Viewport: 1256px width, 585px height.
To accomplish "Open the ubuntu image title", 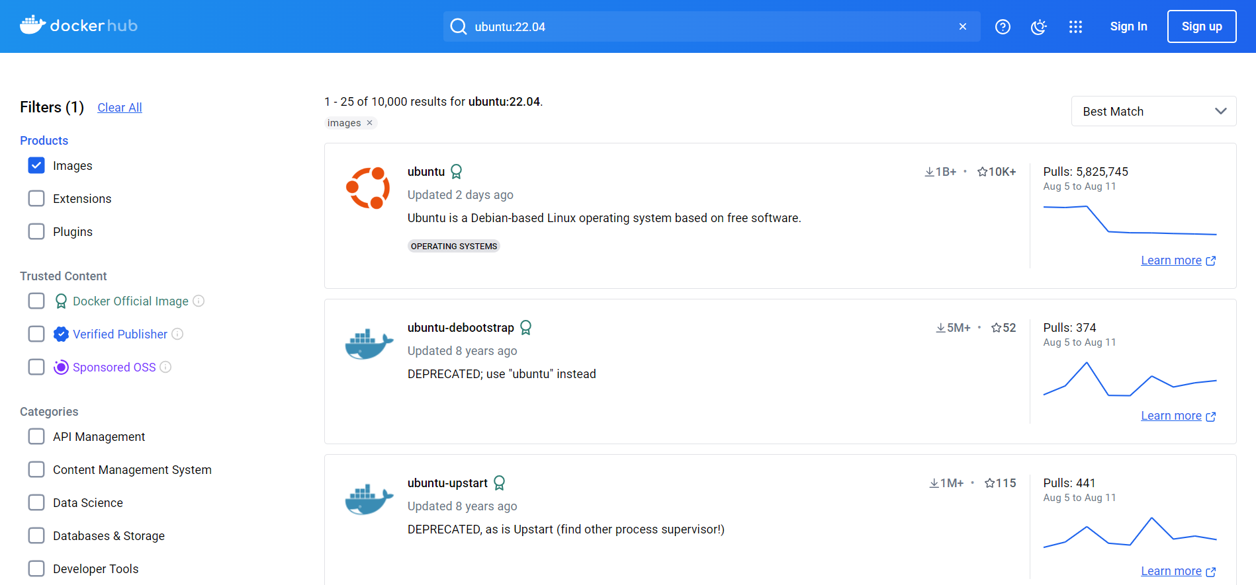I will 426,172.
